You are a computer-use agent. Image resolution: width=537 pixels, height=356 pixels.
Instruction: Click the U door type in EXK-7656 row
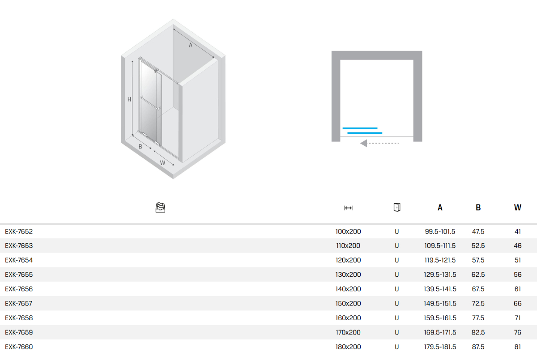[396, 289]
